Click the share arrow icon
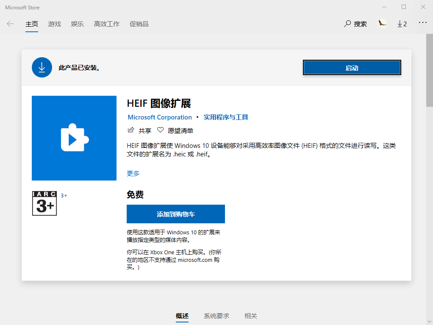Image resolution: width=433 pixels, height=325 pixels. pos(131,130)
